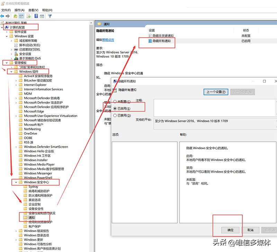Click the tree pane vertical scrollbar
The width and height of the screenshot is (277, 252).
tap(91, 79)
